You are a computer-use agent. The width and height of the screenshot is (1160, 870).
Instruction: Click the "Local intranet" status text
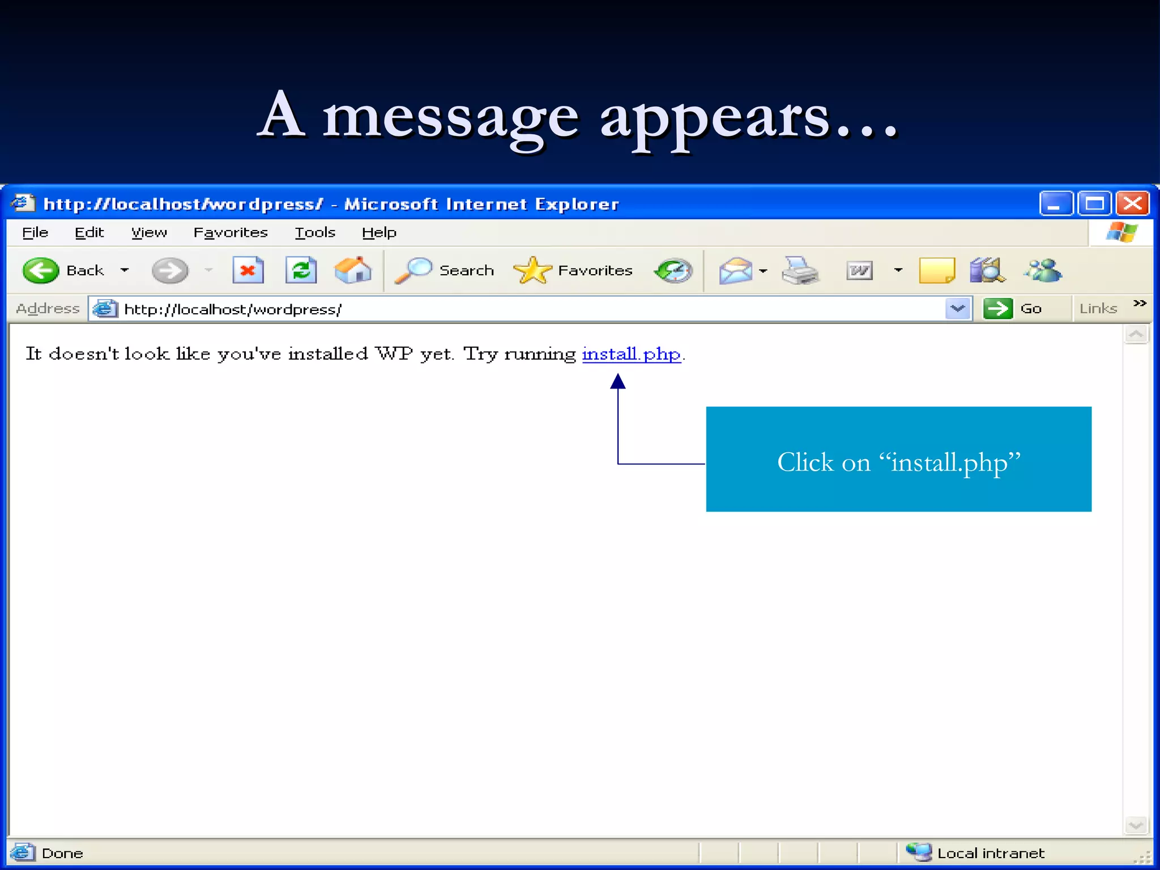[x=991, y=853]
